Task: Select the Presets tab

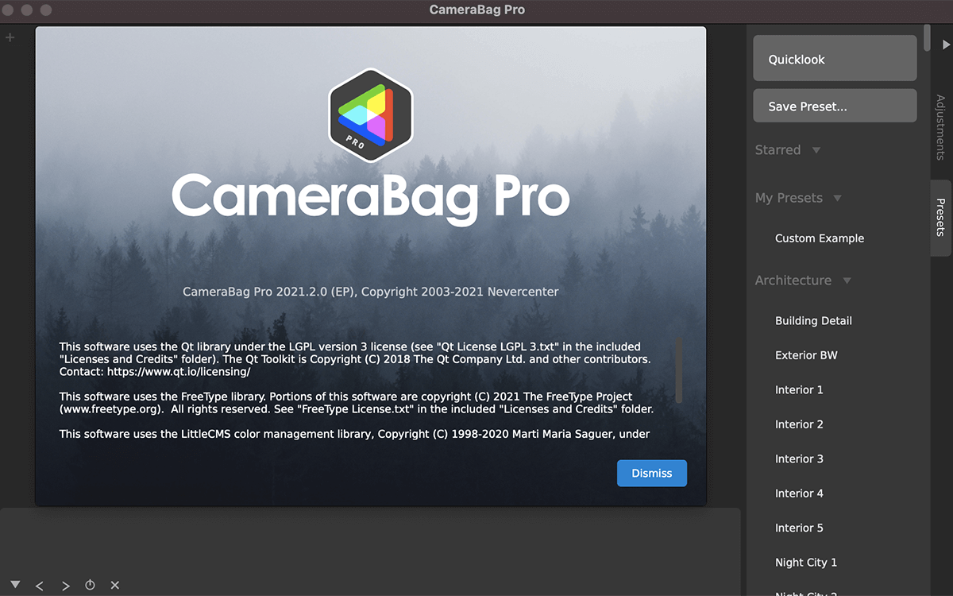Action: click(x=940, y=217)
